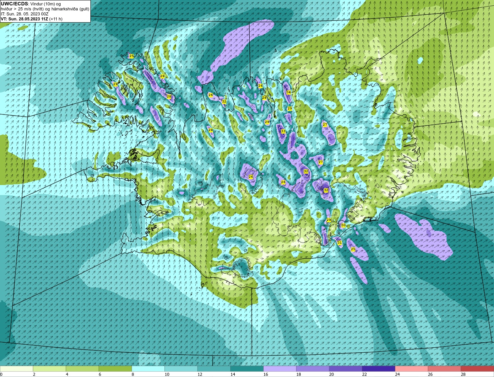The height and width of the screenshot is (377, 494).
Task: Click the legend scale number 24
Action: coord(397,374)
